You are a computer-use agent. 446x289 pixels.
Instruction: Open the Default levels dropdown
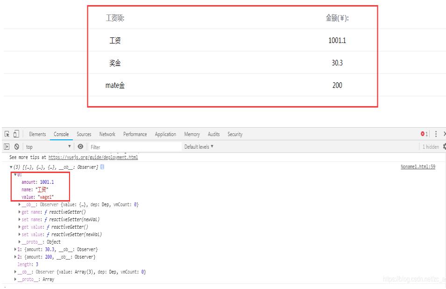click(x=199, y=147)
